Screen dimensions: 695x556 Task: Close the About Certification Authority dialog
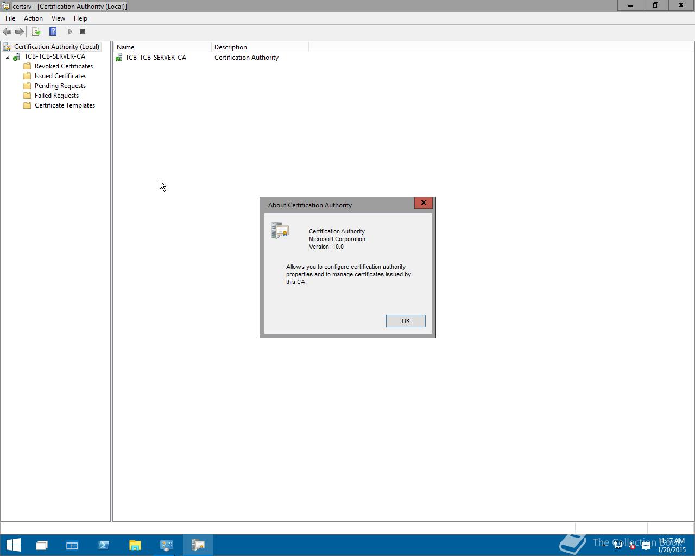pos(424,203)
